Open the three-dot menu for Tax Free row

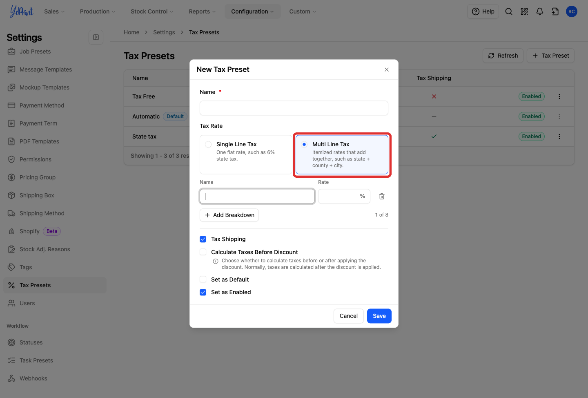pos(559,96)
